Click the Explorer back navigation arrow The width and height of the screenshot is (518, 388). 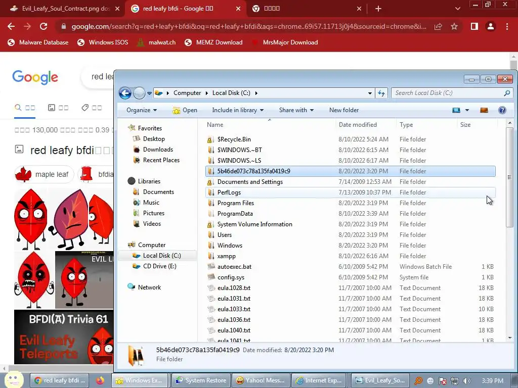pos(125,93)
